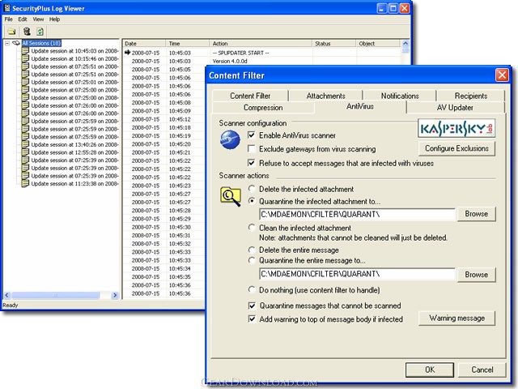
Task: Click the Kaspersky Lab logo
Action: (456, 128)
